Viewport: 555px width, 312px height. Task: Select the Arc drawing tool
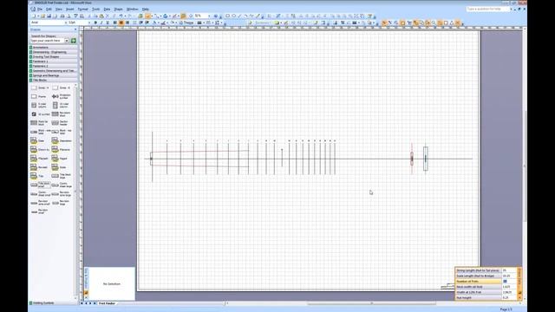point(245,16)
